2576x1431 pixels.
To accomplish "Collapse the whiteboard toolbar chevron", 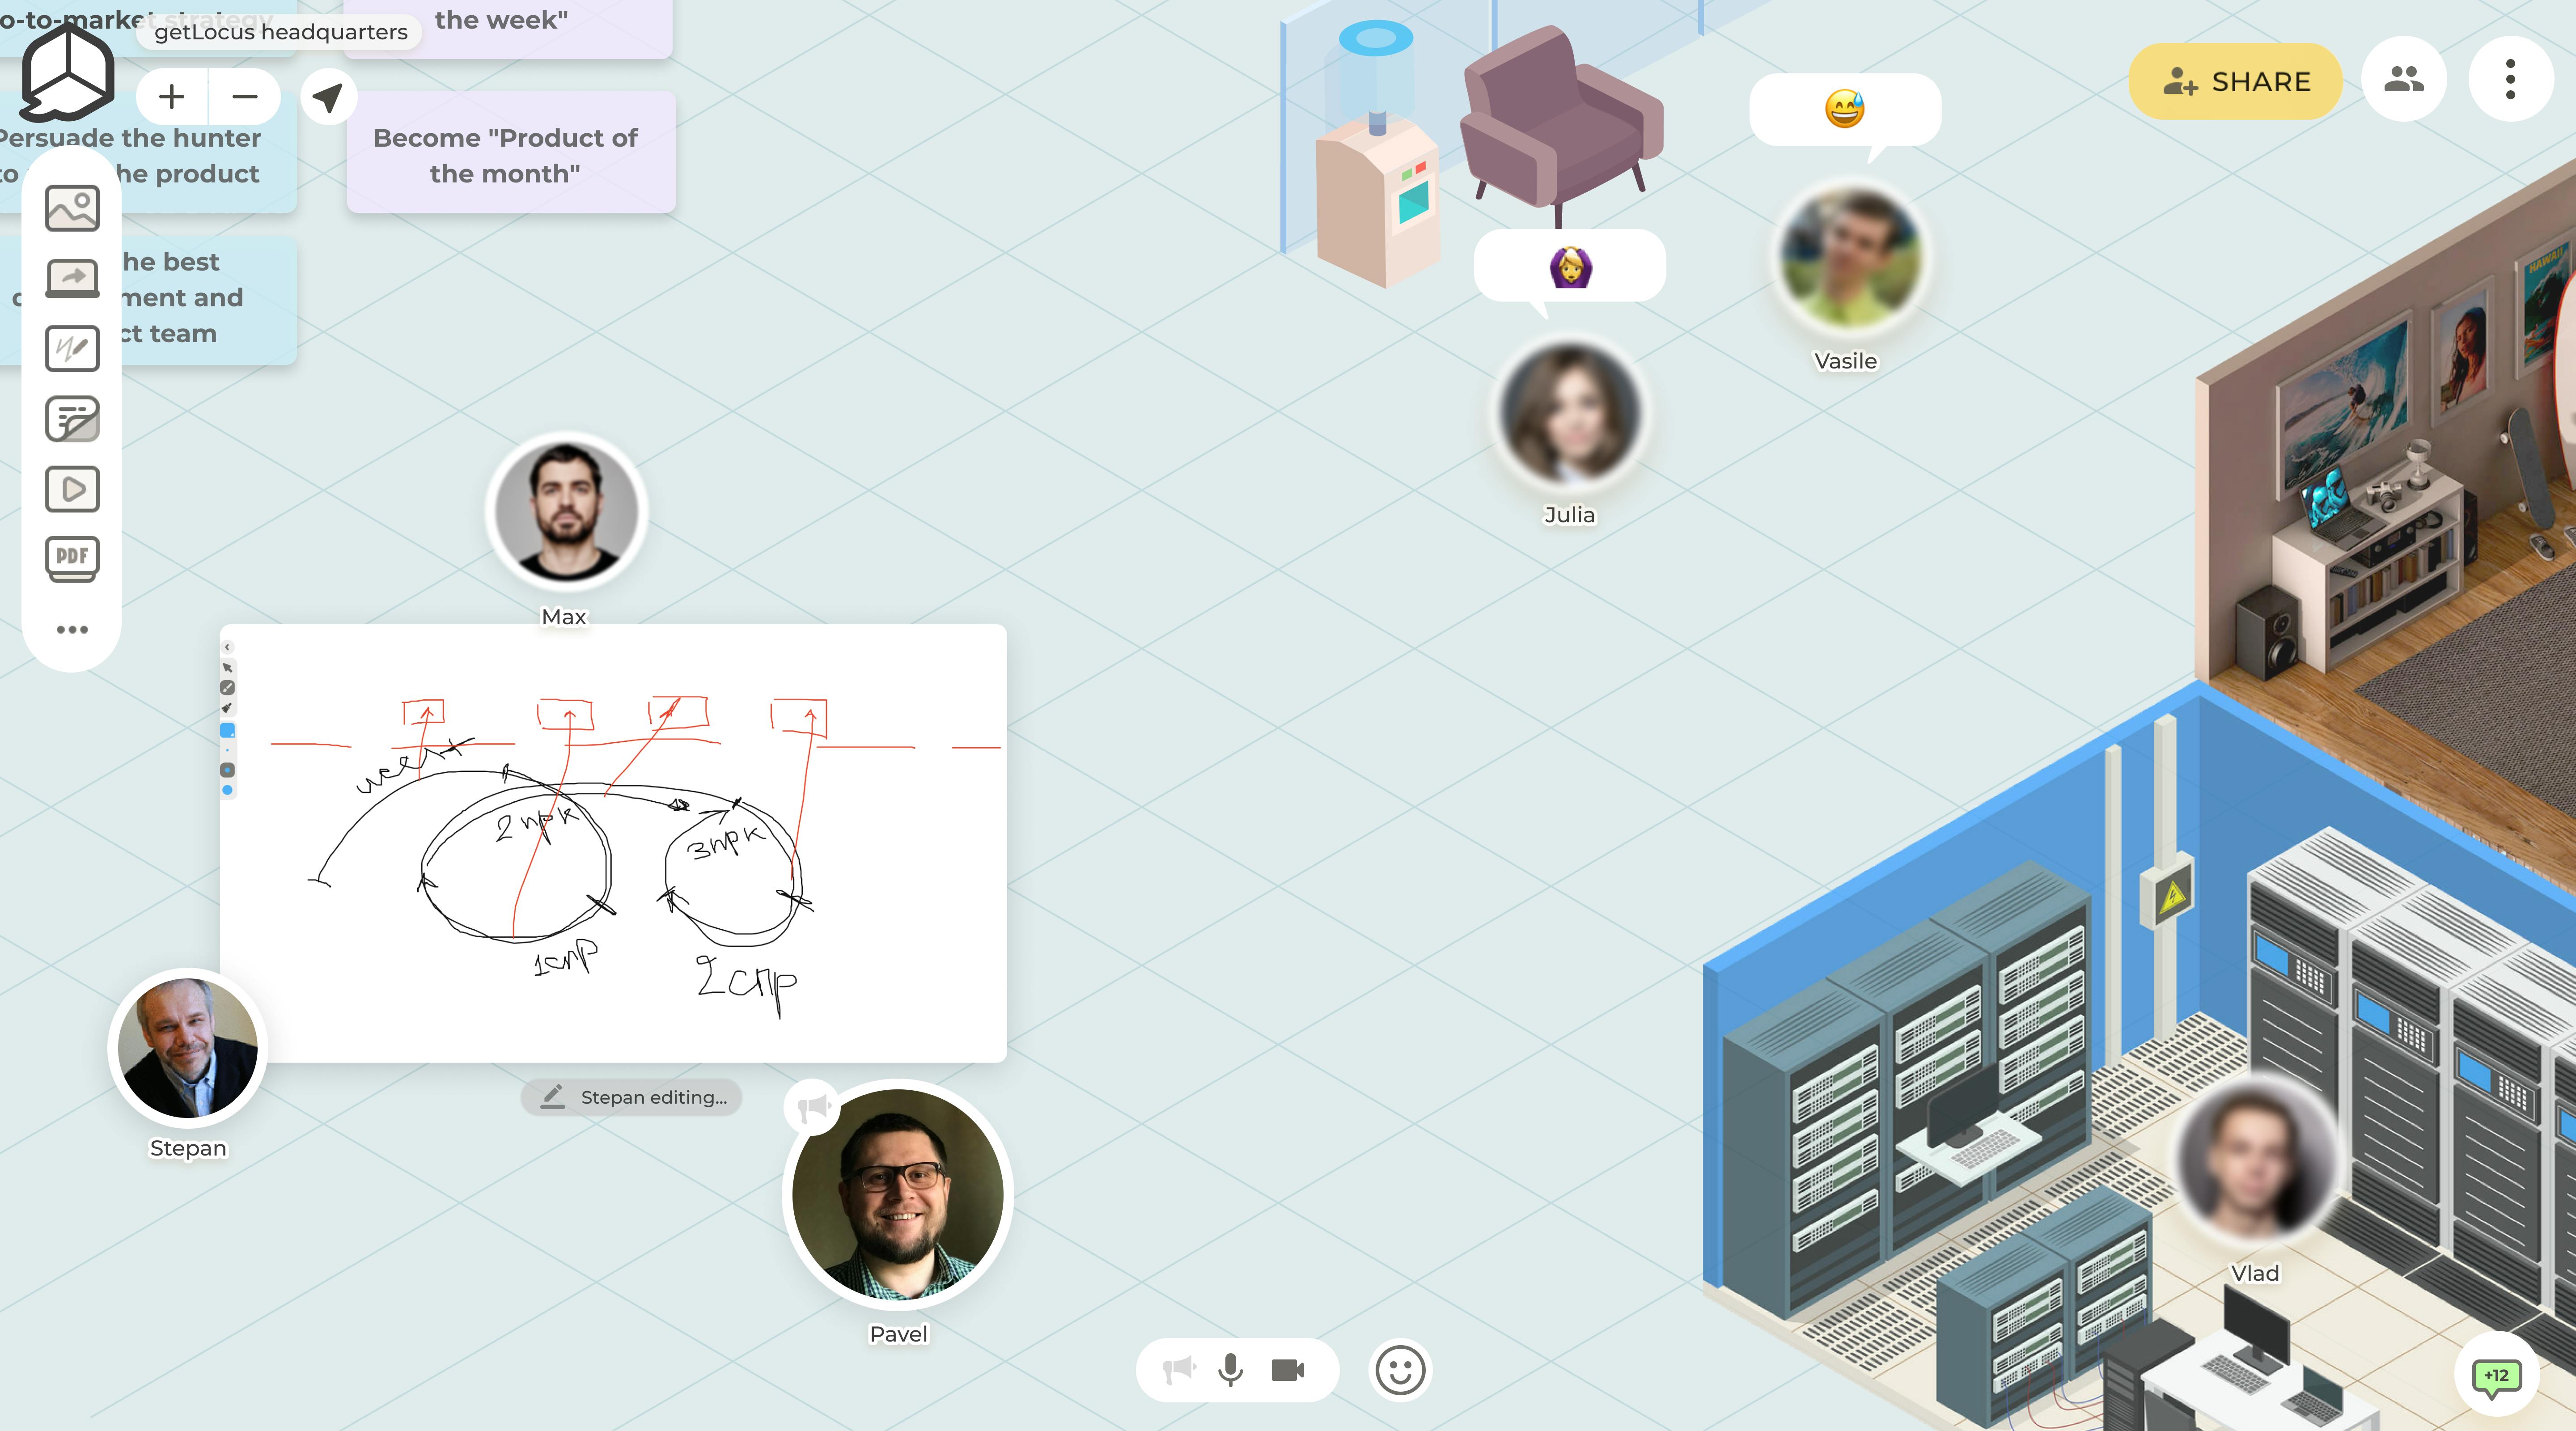I will click(227, 647).
